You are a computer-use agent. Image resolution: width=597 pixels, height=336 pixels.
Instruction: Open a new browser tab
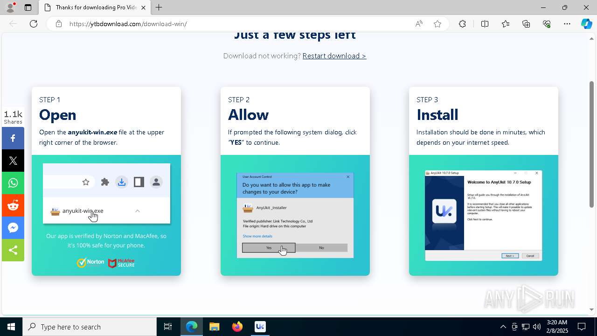[159, 7]
